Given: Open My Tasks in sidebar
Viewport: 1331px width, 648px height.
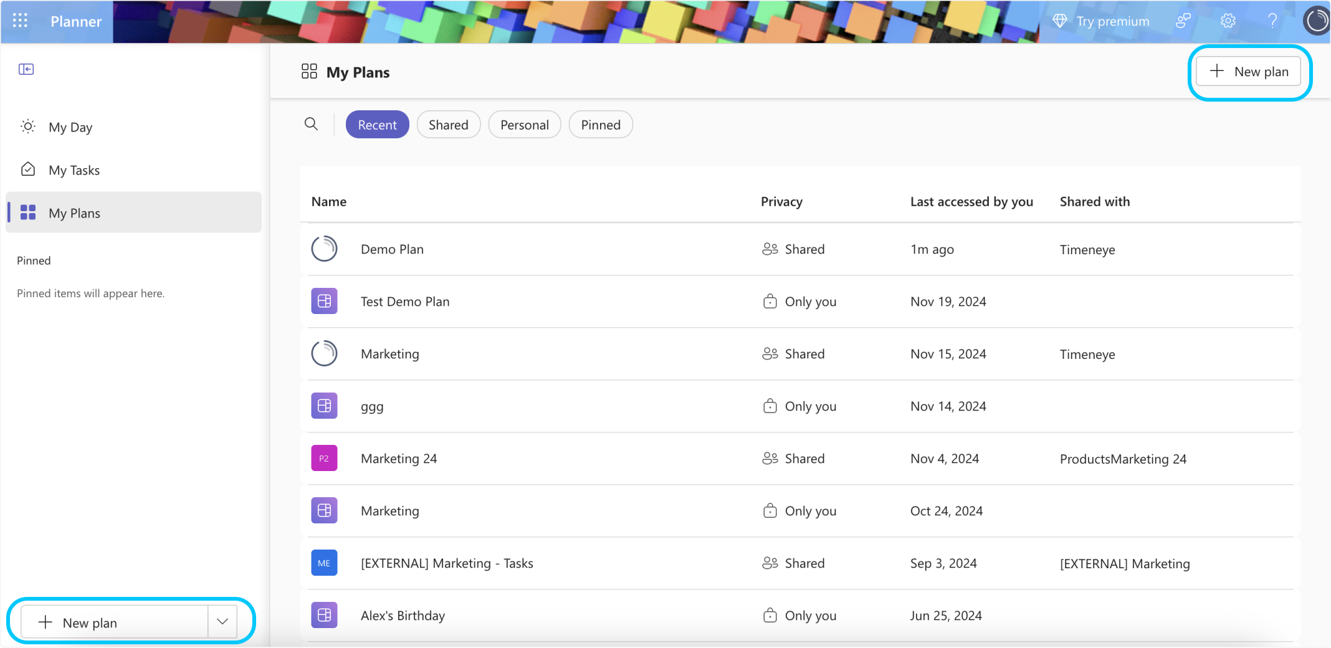Looking at the screenshot, I should tap(74, 170).
